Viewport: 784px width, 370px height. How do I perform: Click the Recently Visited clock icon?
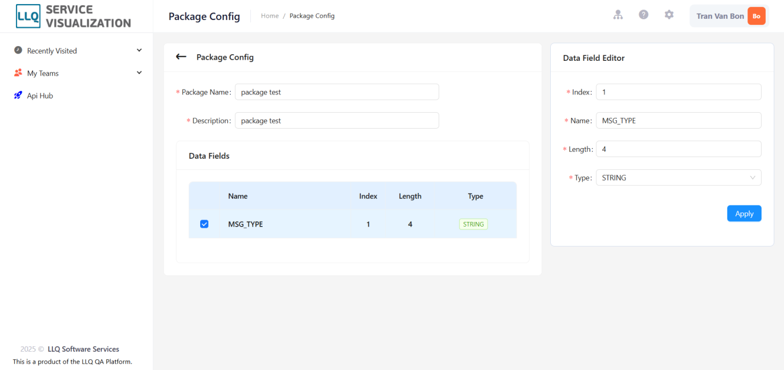coord(18,50)
